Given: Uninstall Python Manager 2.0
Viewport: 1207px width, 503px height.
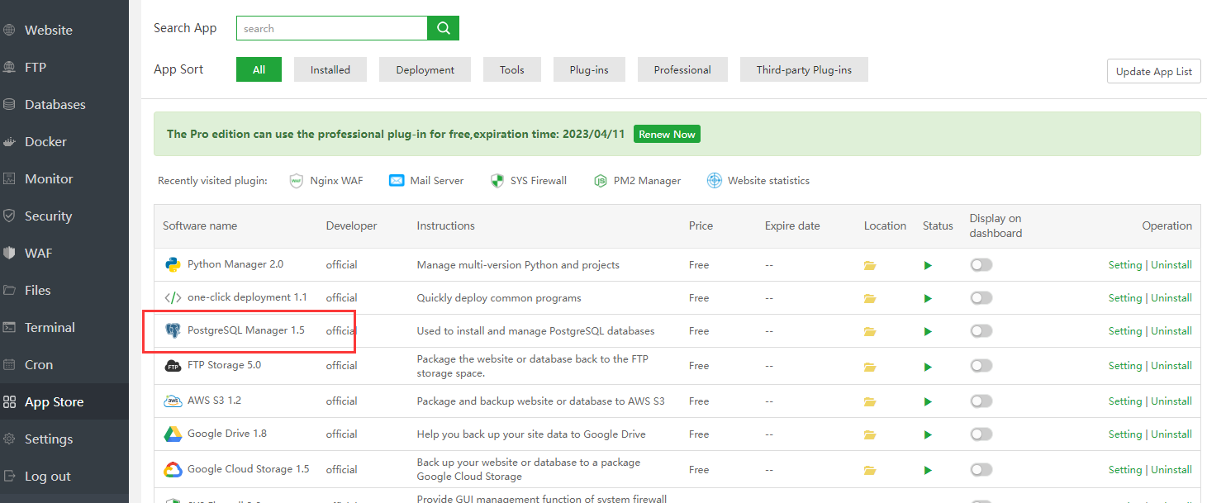Looking at the screenshot, I should point(1171,265).
